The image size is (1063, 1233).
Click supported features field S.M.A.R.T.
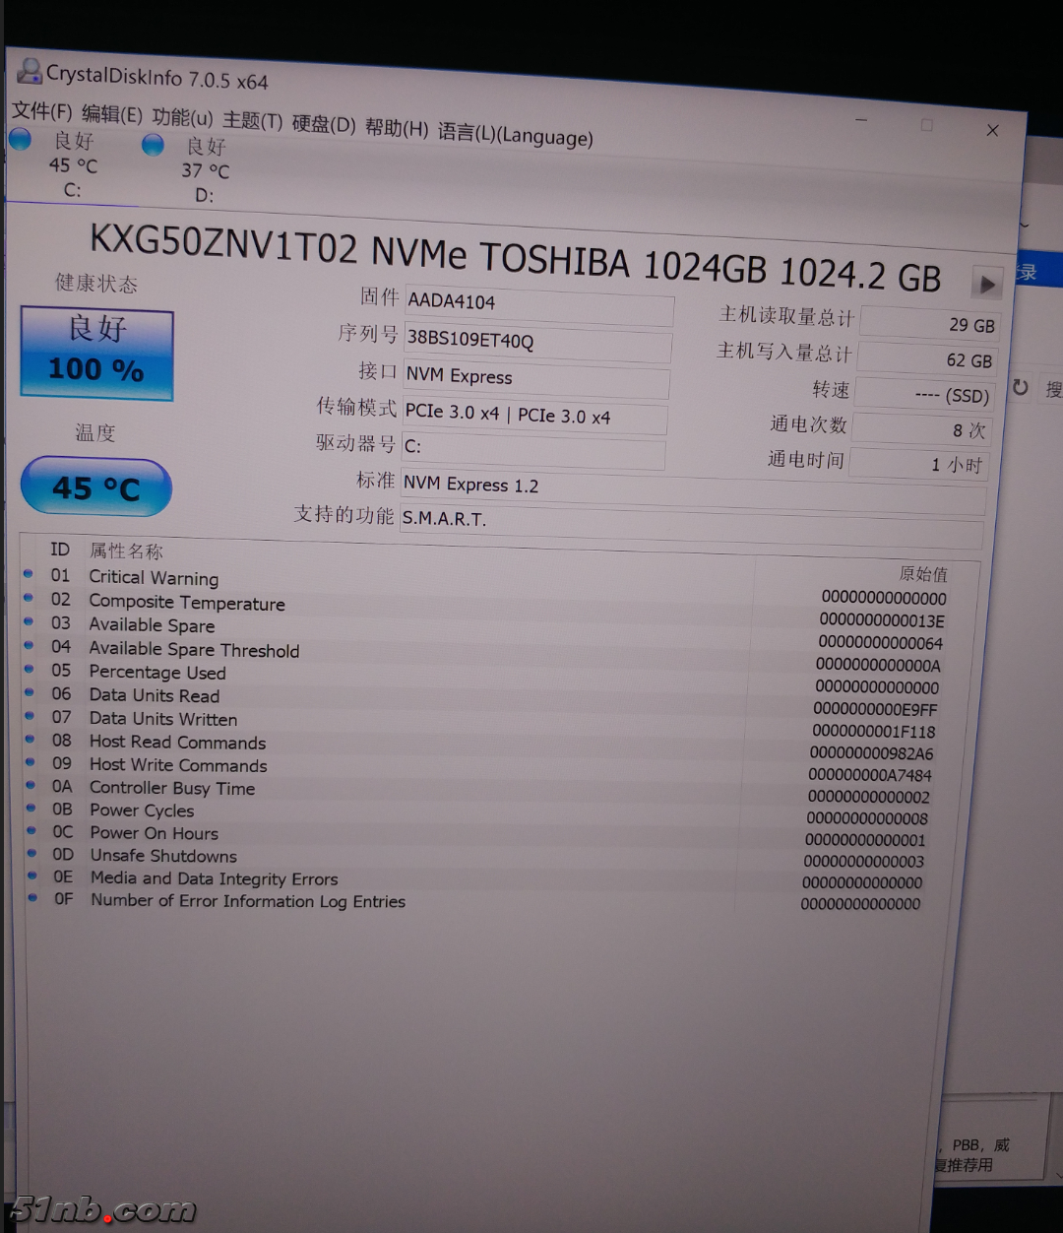pos(691,525)
